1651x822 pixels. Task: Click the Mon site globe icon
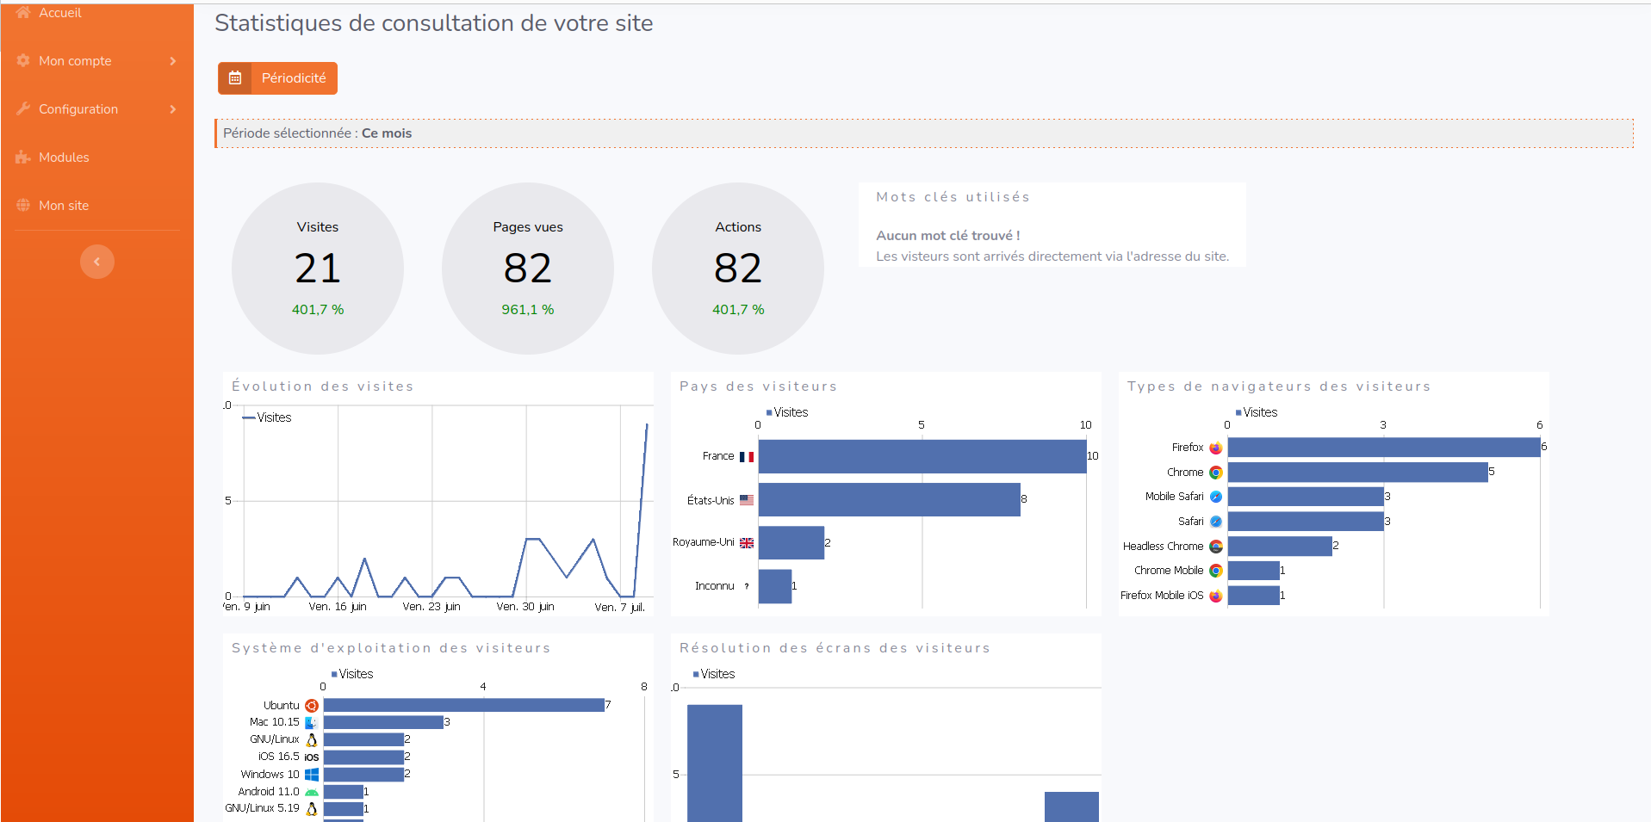click(x=23, y=205)
